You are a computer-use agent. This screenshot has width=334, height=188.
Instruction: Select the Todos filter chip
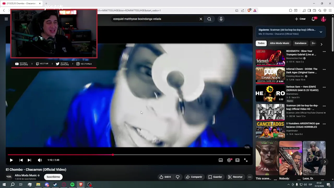261,43
